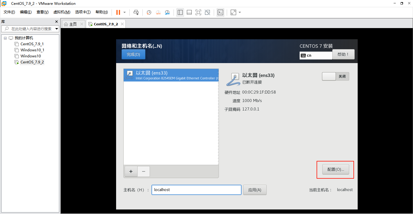Send Ctrl+Alt+Del to the virtual machine
Image resolution: width=413 pixels, height=214 pixels.
136,12
